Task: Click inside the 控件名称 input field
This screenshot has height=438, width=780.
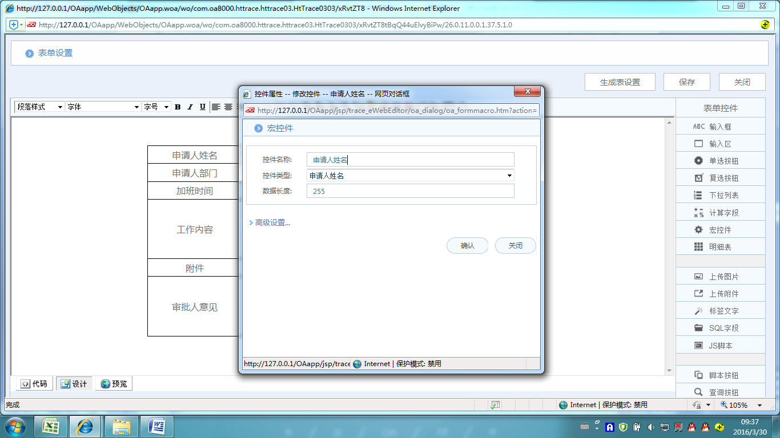Action: tap(409, 160)
